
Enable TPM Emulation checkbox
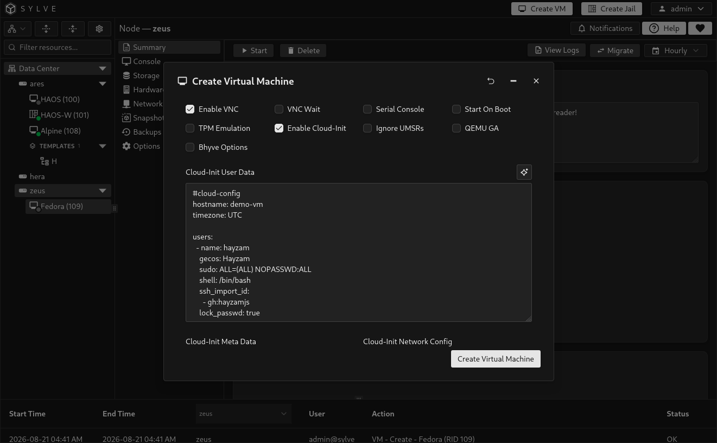(190, 128)
